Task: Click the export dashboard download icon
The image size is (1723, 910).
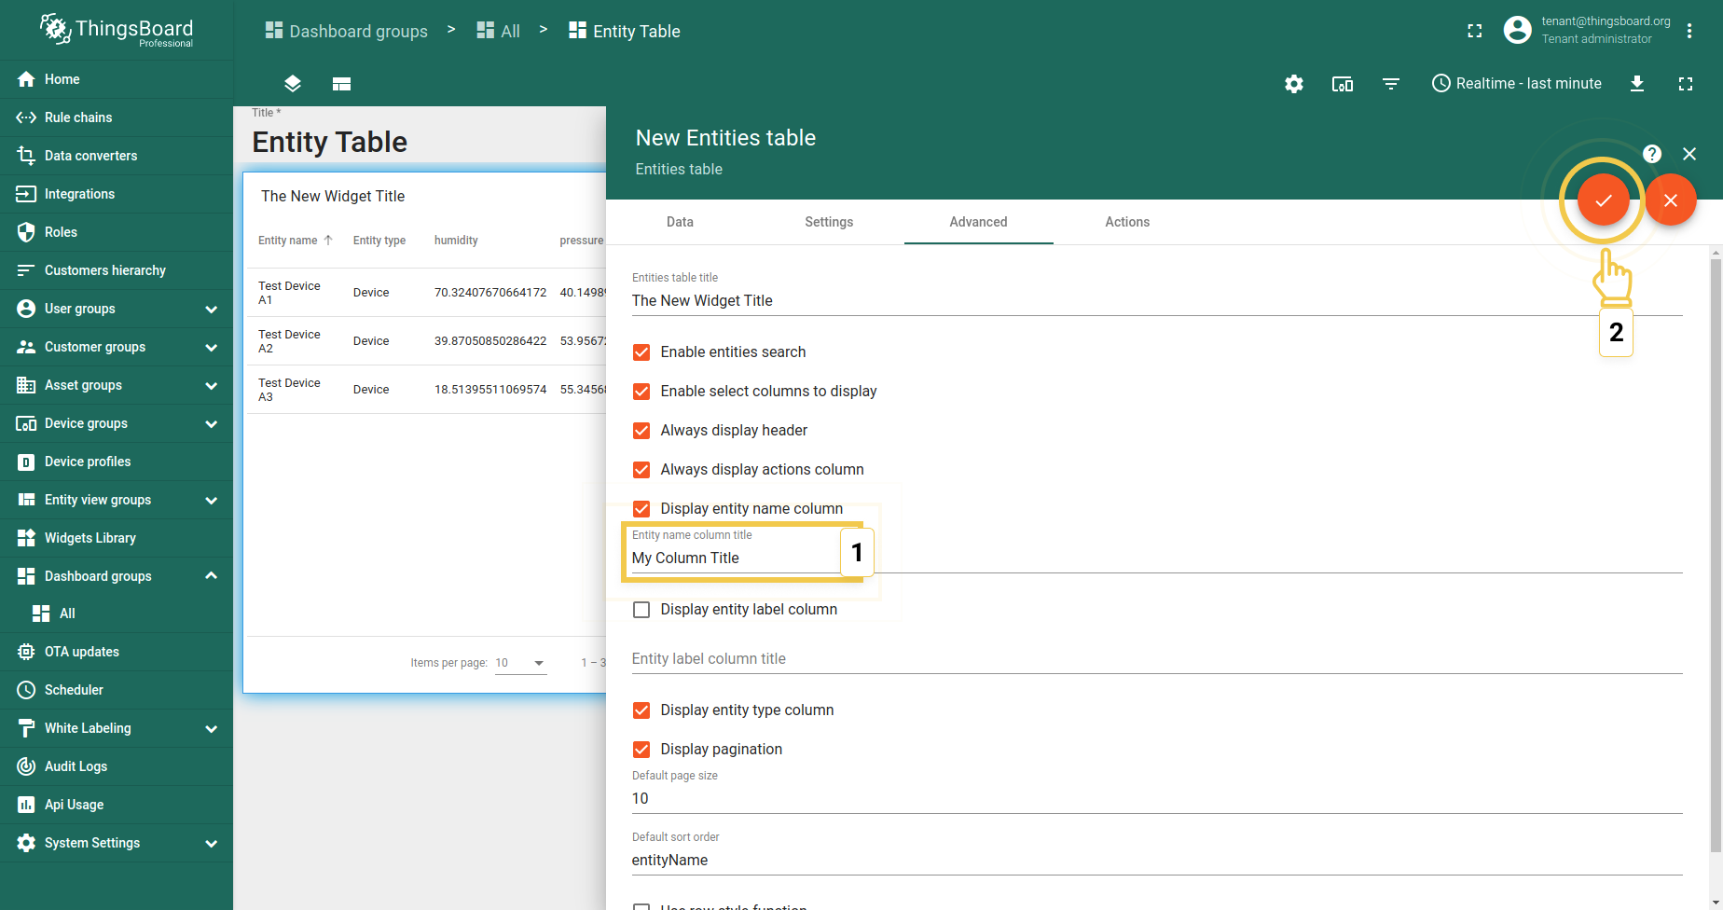Action: click(1637, 84)
